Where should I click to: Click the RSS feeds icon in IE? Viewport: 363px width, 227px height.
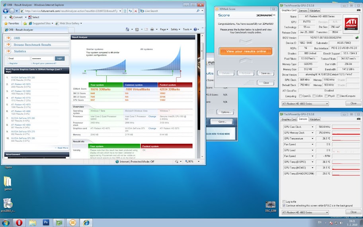point(137,29)
